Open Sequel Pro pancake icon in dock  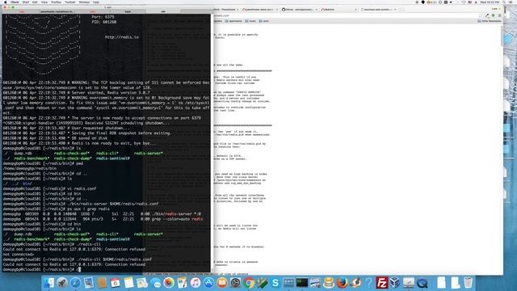(329, 283)
